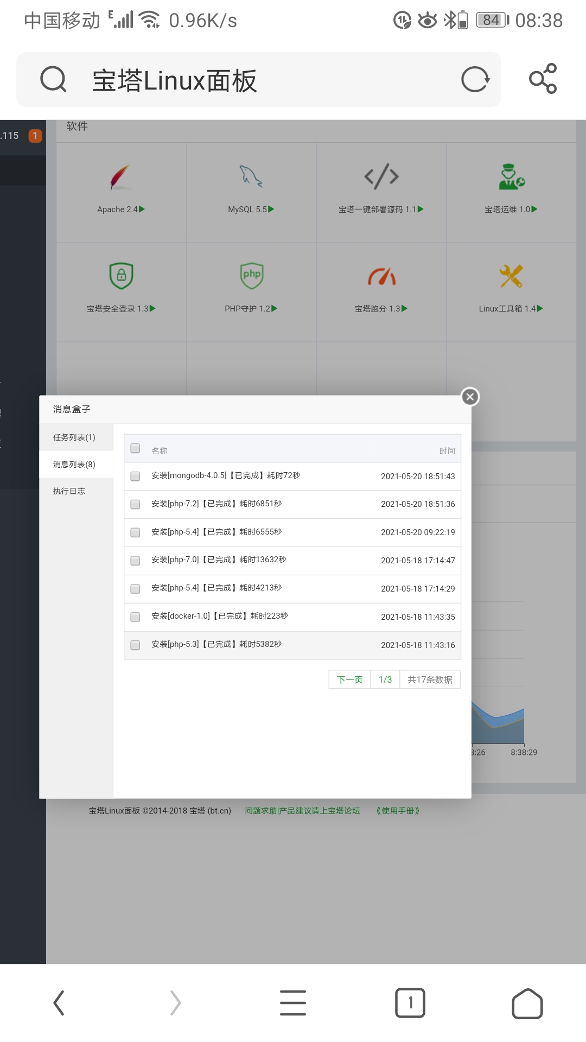The width and height of the screenshot is (586, 1042).
Task: Select timestamp 2021-05-20 18:51:43
Action: [x=418, y=476]
